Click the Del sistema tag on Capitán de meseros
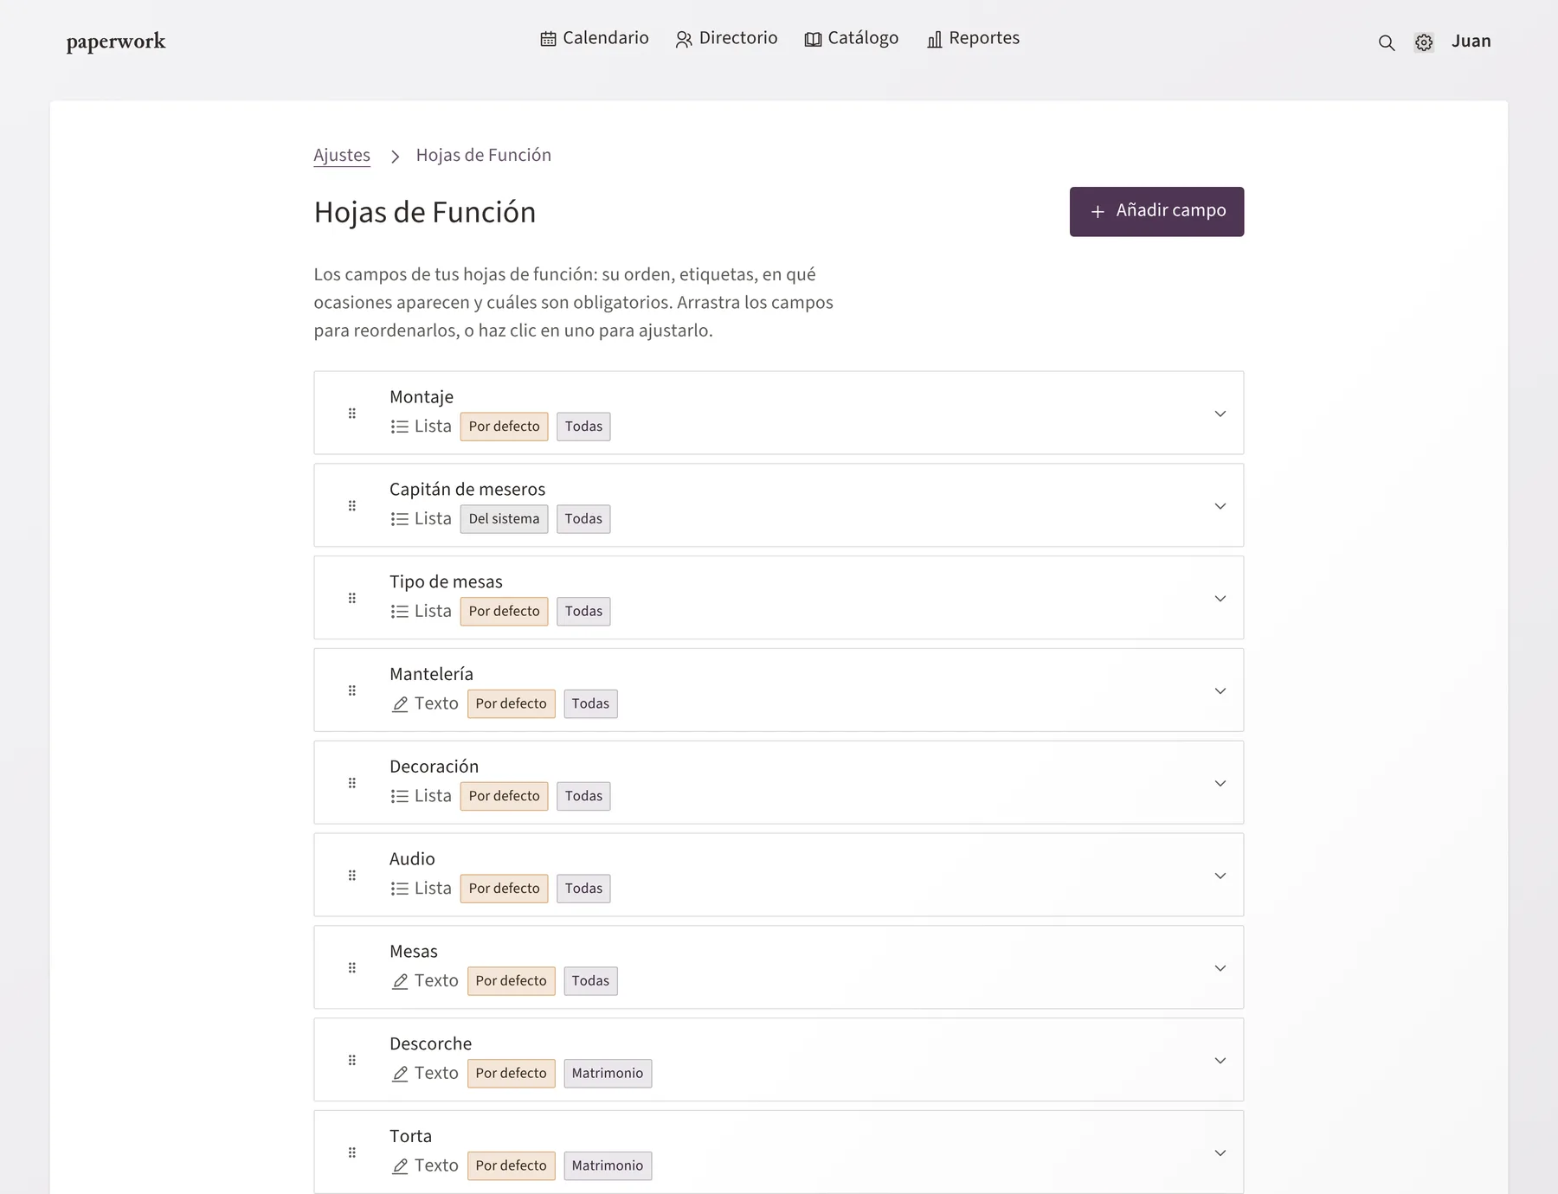The height and width of the screenshot is (1194, 1558). 504,519
